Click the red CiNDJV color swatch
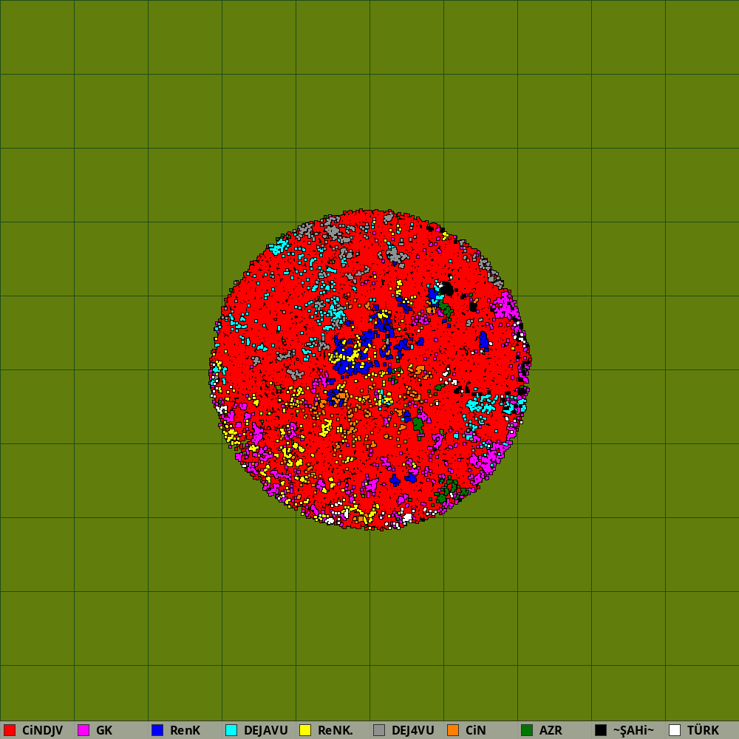Screen dimensions: 739x739 click(x=10, y=730)
